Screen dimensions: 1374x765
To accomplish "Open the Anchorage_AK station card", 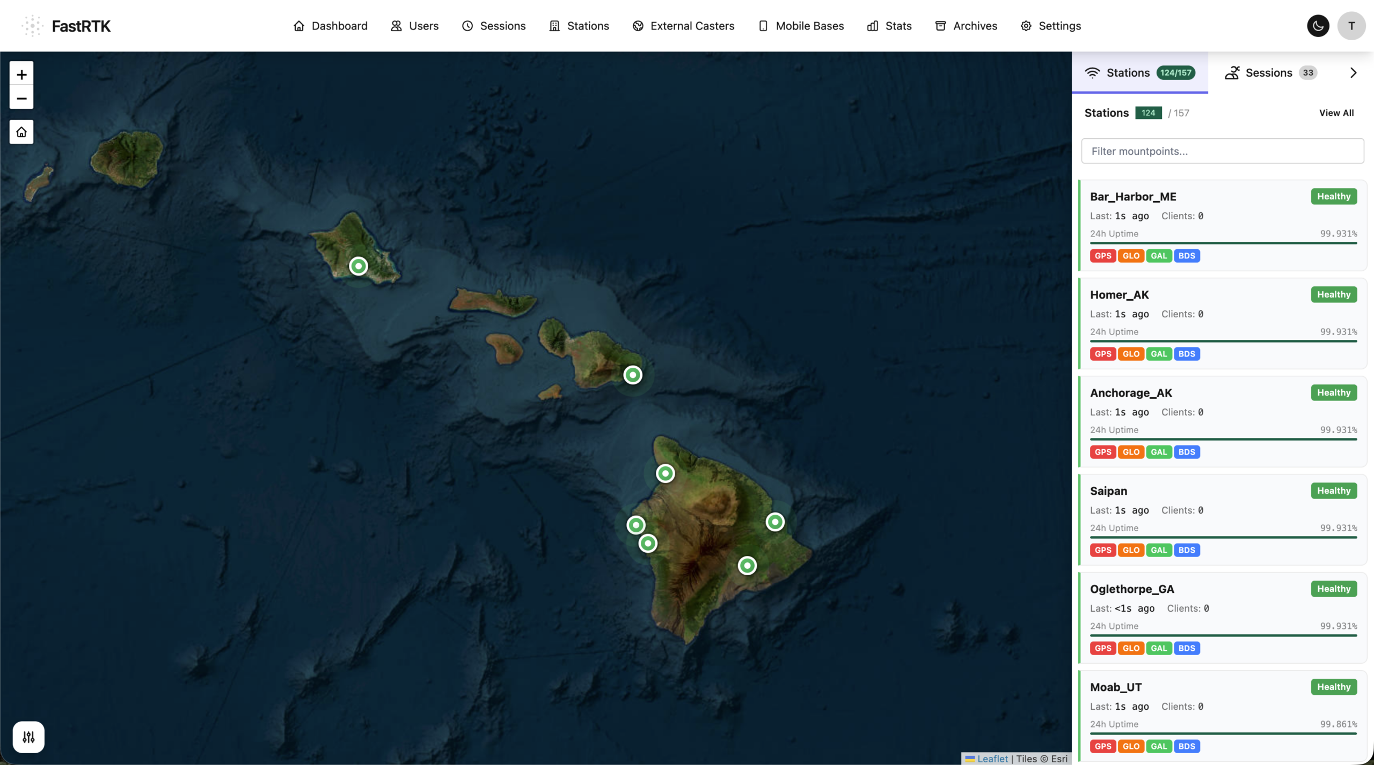I will coord(1223,422).
